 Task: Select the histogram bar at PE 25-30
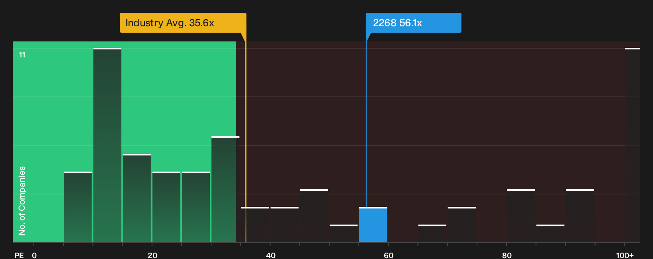tap(196, 207)
